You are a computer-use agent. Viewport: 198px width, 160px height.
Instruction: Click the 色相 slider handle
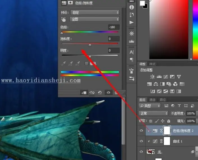coord(62,33)
